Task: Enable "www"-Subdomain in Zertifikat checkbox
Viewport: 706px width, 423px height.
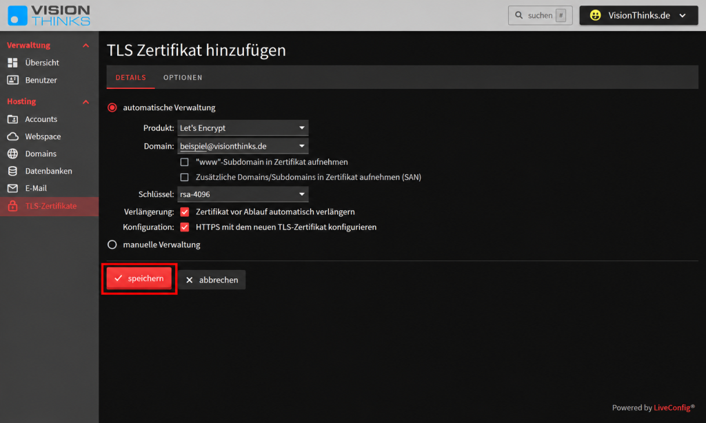Action: coord(185,162)
